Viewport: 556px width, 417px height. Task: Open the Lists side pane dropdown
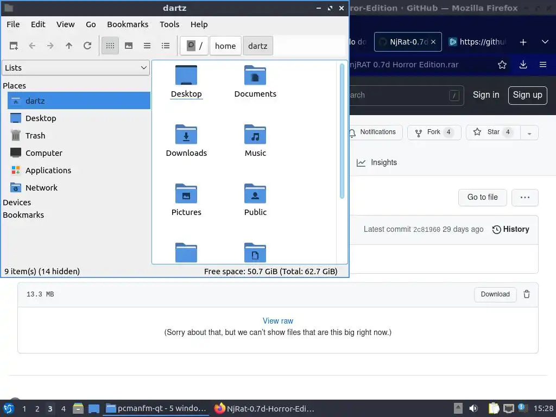click(x=76, y=68)
